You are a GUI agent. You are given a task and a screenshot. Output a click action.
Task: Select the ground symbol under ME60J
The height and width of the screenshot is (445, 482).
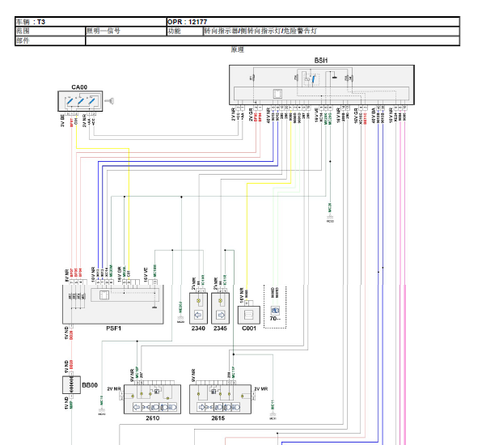180,319
